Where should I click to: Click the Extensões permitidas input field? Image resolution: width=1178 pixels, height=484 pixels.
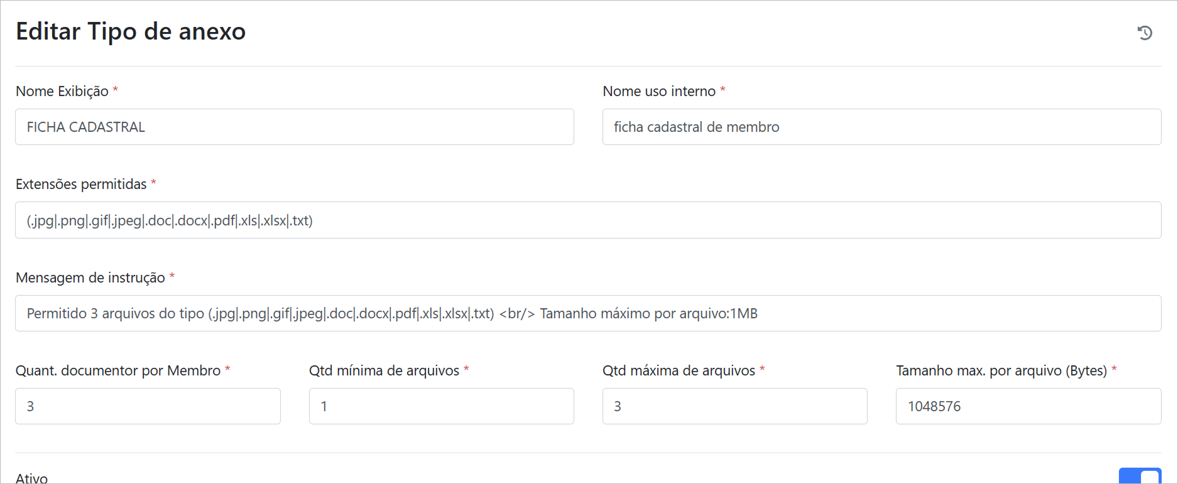click(x=588, y=220)
